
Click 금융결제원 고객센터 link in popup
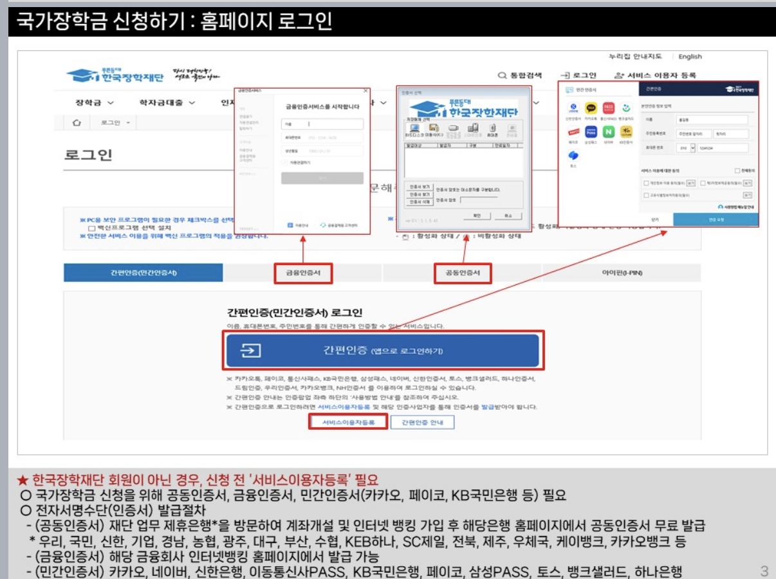(x=338, y=225)
